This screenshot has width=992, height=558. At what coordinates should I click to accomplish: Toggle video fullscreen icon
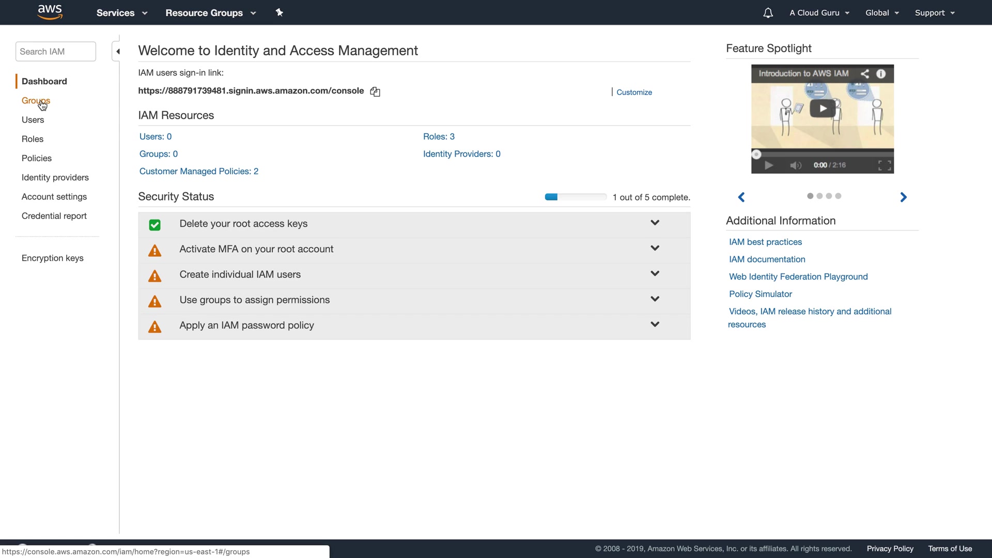[x=885, y=165]
